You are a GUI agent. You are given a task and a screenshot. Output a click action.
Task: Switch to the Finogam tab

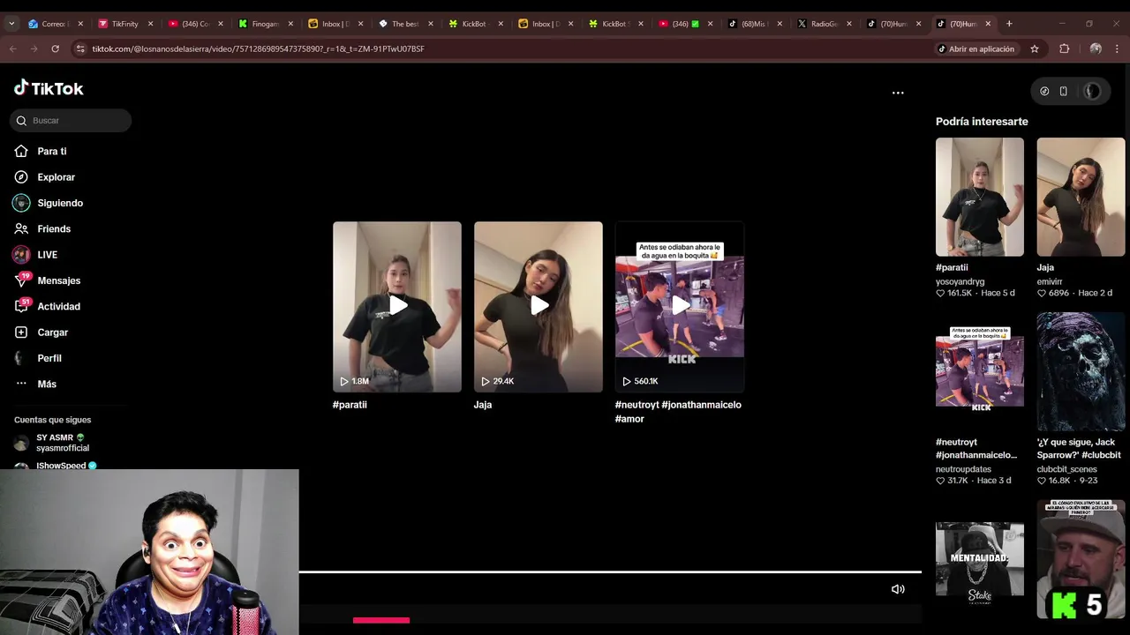[x=265, y=24]
